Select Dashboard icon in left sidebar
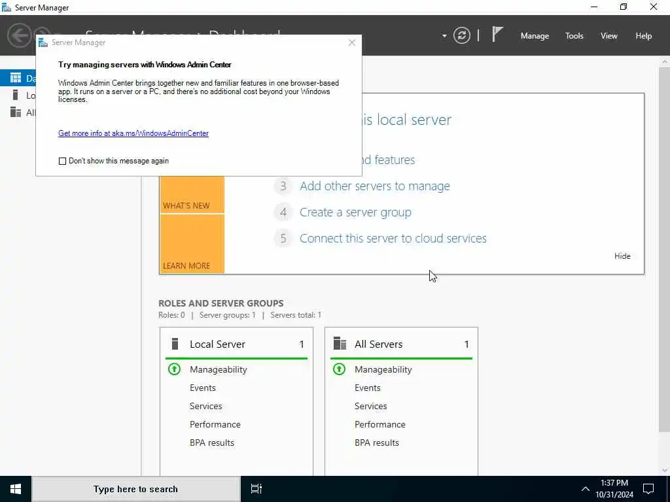The image size is (670, 502). pyautogui.click(x=16, y=78)
